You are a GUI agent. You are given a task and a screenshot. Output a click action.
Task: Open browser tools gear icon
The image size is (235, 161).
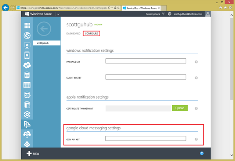(x=230, y=8)
